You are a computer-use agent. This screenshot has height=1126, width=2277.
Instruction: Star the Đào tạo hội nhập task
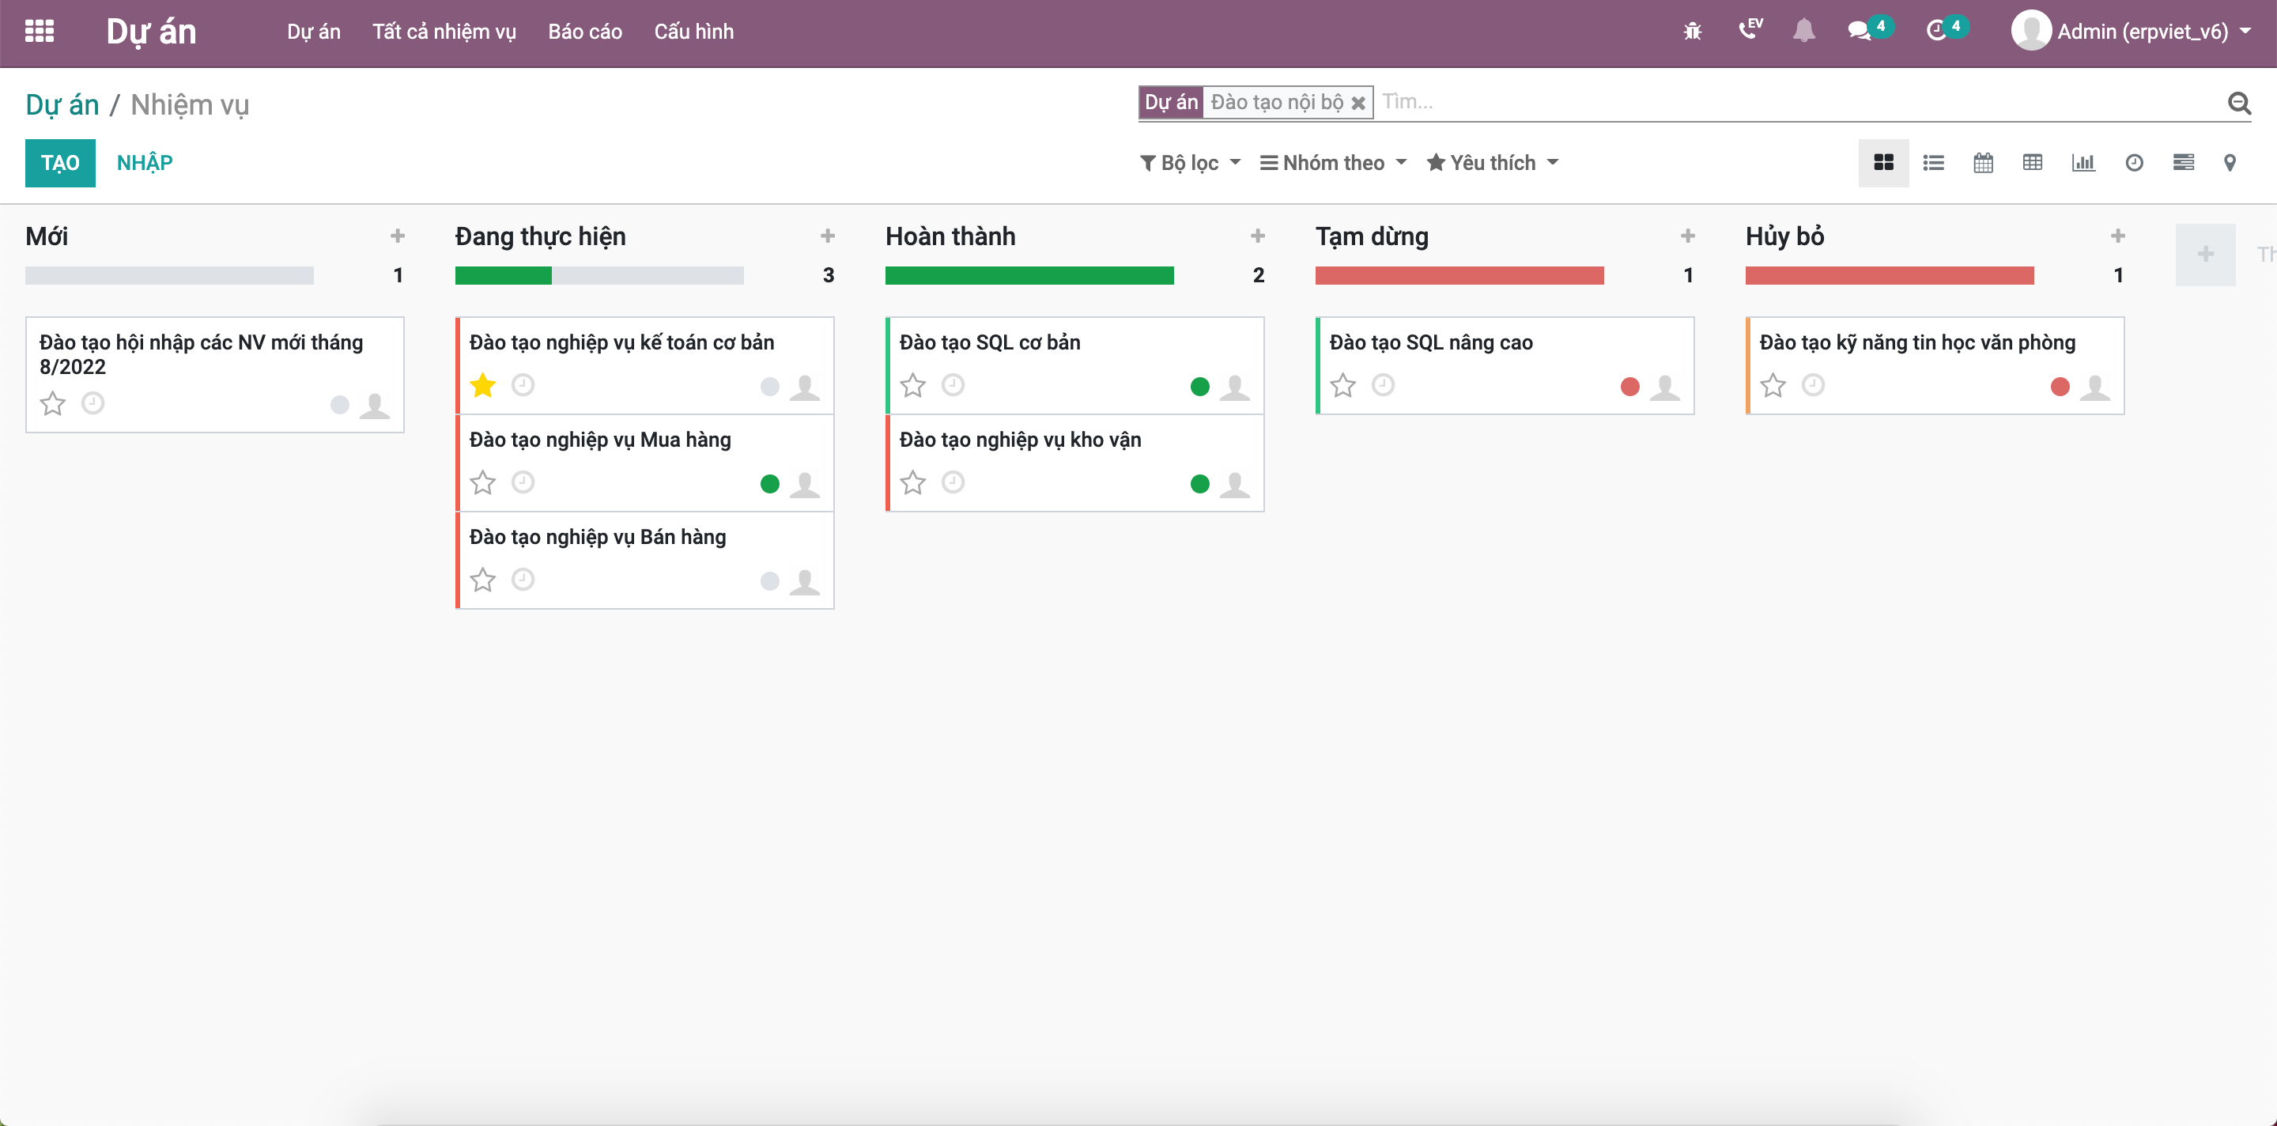52,404
